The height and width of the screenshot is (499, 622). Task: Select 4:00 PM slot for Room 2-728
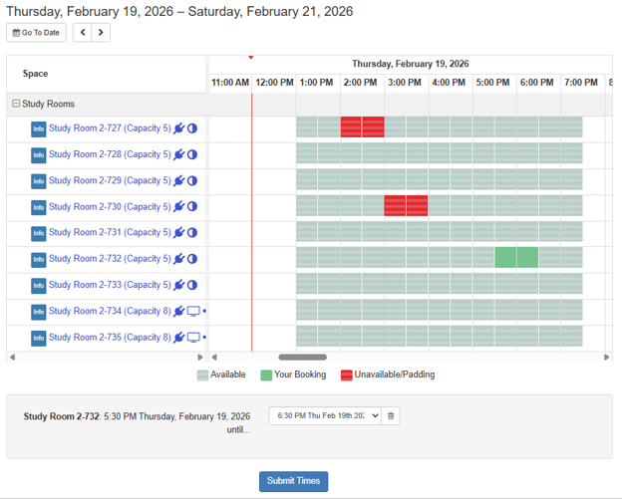pyautogui.click(x=440, y=153)
